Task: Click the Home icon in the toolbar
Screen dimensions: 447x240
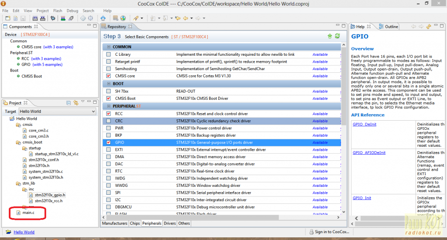Action: pyautogui.click(x=103, y=18)
